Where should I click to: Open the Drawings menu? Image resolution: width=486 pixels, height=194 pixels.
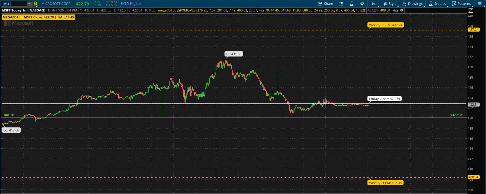413,4
